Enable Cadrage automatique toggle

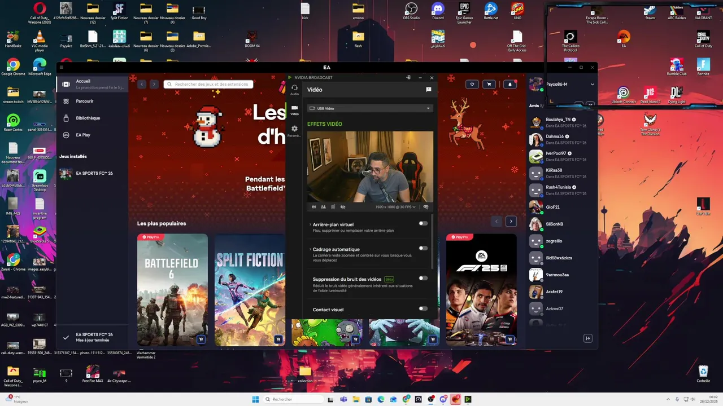pos(423,248)
